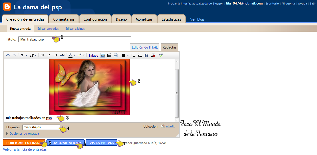Open the text color picker

click(72, 55)
